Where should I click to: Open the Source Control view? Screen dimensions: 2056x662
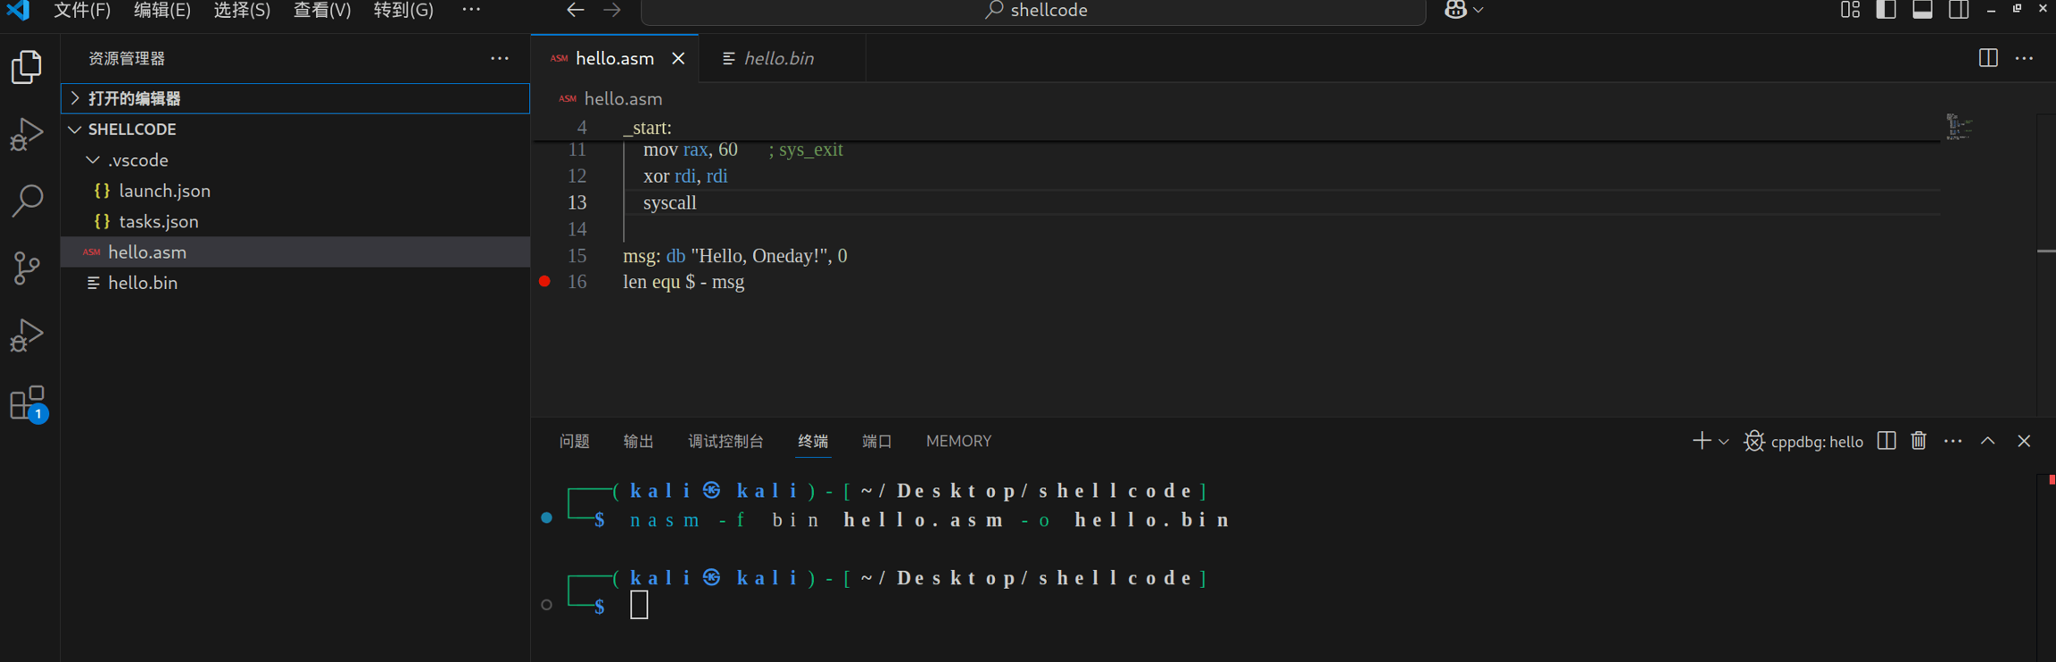[x=27, y=268]
